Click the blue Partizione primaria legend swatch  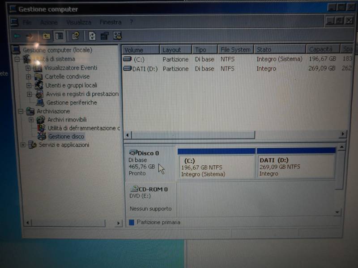(x=132, y=222)
